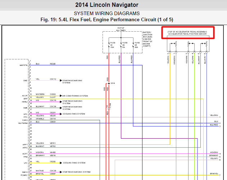Click the "CE202" circuit code
227x180 pixels.
53,161
